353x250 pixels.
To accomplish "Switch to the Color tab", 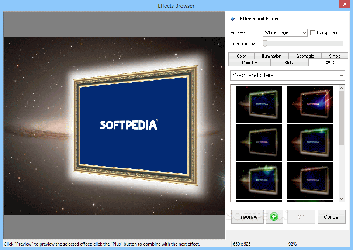I will [x=241, y=56].
